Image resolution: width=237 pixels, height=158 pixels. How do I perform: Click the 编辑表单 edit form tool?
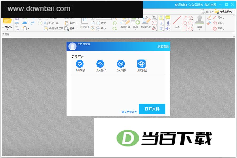tap(146, 22)
